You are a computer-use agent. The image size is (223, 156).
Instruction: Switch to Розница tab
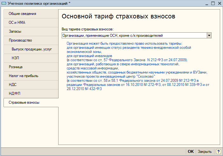pos(31,67)
